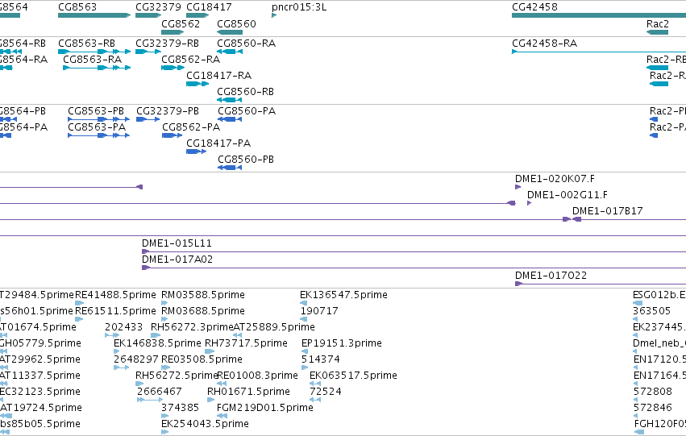Viewport: 686px width, 436px height.
Task: Select the CG8563-PA protein label
Action: [x=97, y=127]
